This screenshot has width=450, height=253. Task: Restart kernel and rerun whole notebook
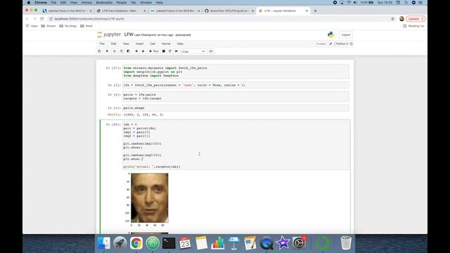(176, 51)
